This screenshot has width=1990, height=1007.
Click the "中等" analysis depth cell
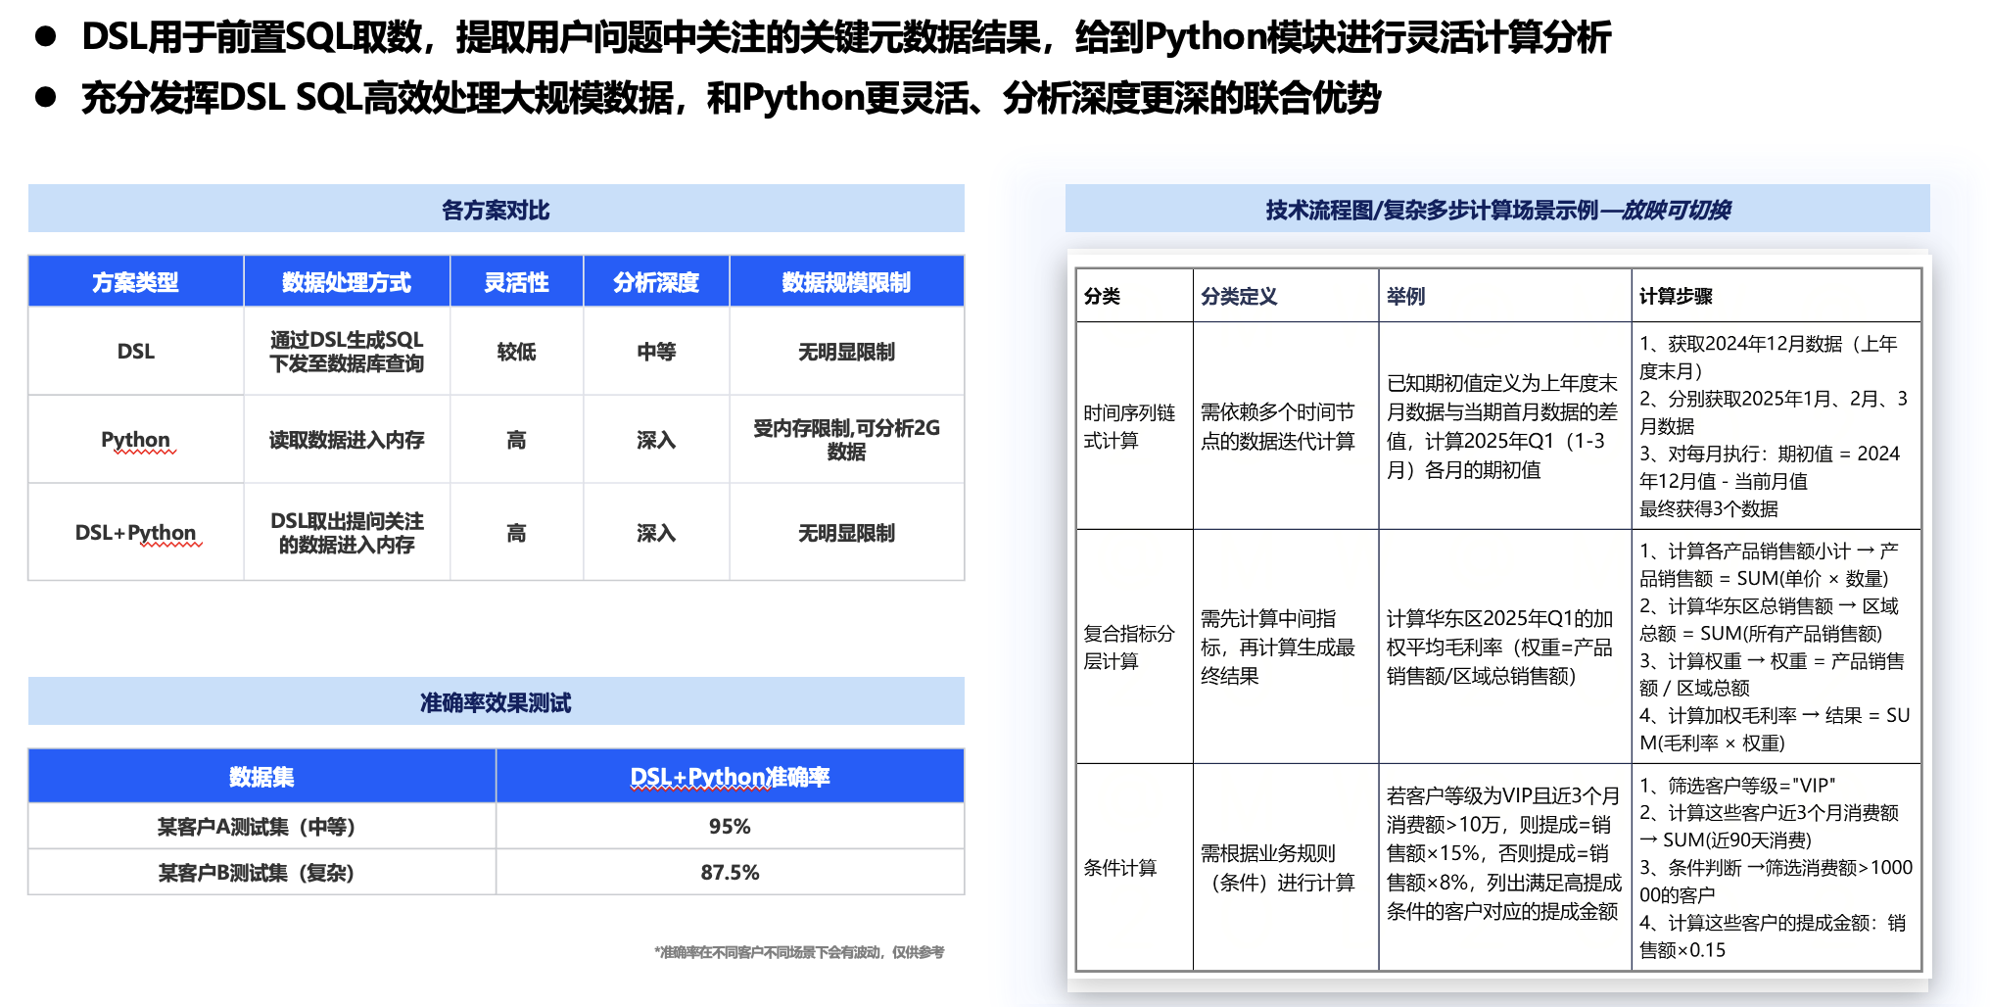click(656, 351)
